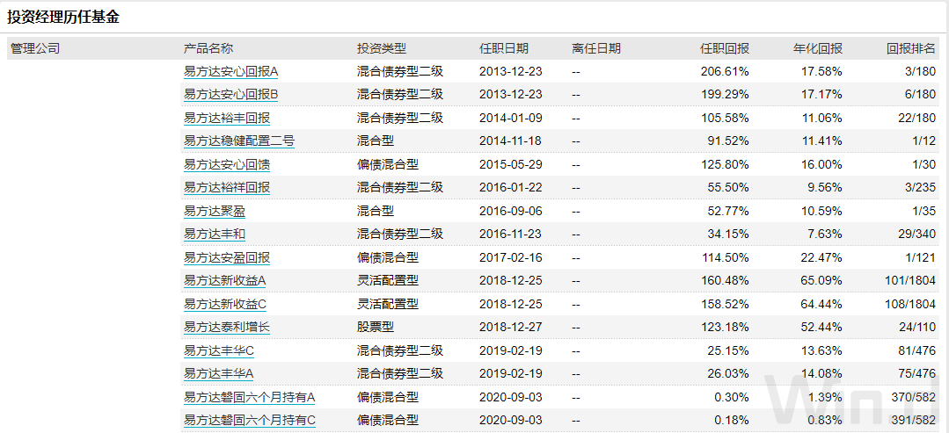Screen dimensions: 949x433
Task: Select the 2018-12-27 start date cell
Action: point(511,328)
